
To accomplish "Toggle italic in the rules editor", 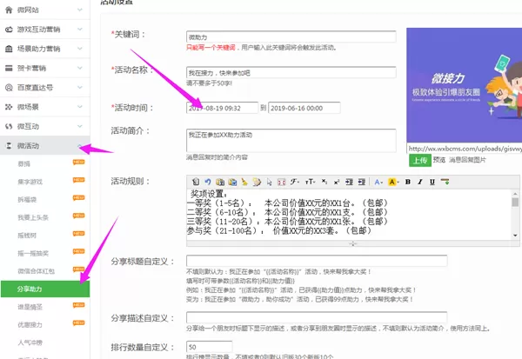I will (x=420, y=182).
